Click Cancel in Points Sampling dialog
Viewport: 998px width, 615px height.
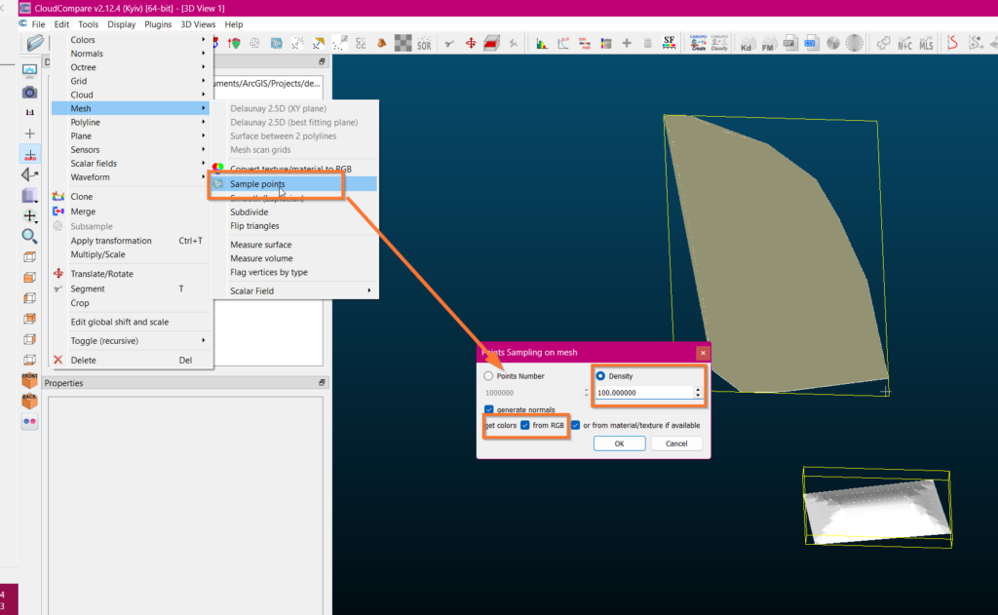pos(676,443)
